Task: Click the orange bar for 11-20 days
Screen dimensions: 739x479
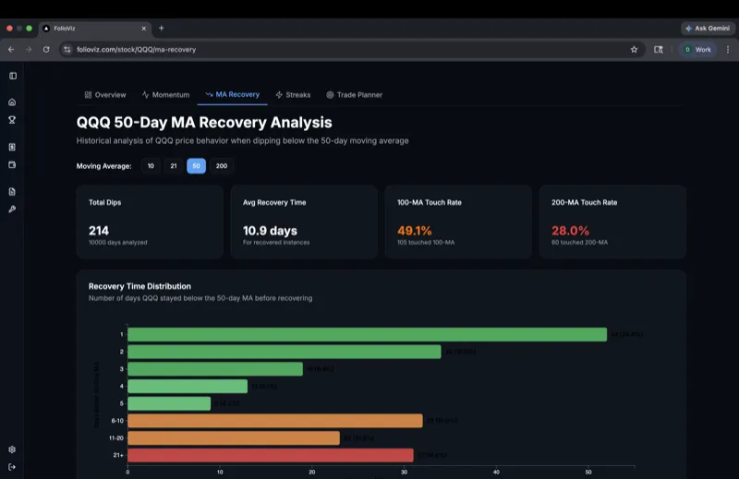Action: tap(234, 438)
